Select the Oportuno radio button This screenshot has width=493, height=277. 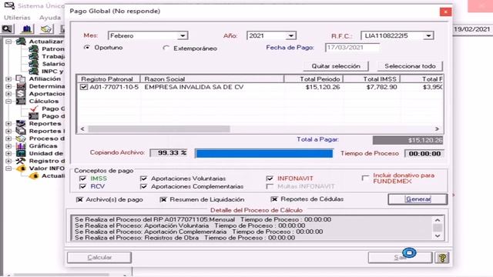tap(87, 48)
